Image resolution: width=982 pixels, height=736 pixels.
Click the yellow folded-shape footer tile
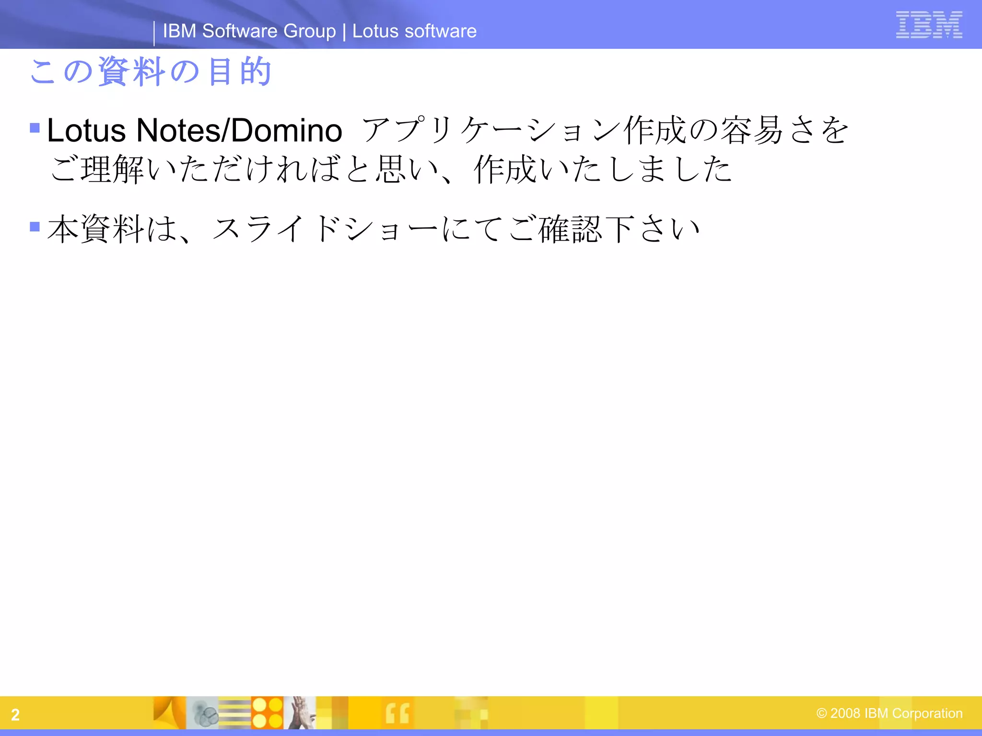[x=170, y=713]
